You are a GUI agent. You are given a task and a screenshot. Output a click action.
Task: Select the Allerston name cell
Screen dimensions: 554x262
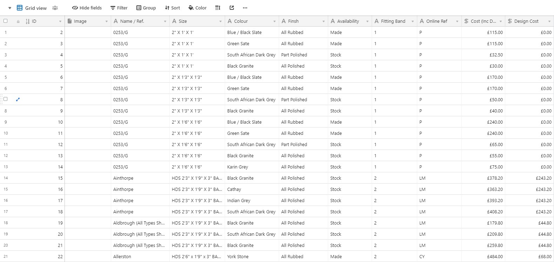(140, 256)
